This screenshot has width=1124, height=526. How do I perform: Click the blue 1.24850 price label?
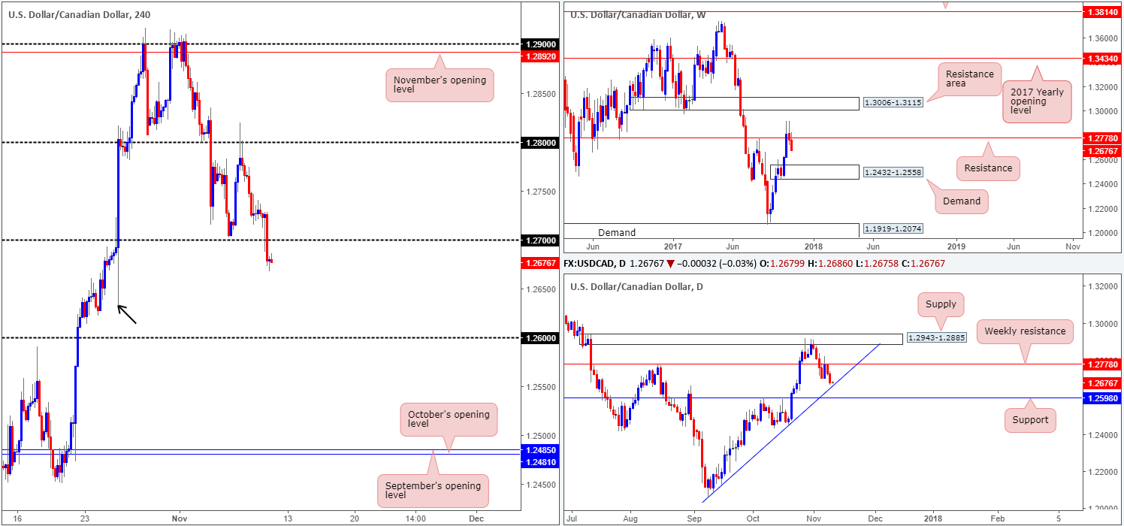click(x=539, y=450)
